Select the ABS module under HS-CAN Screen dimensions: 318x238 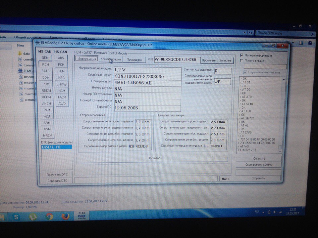click(x=61, y=58)
